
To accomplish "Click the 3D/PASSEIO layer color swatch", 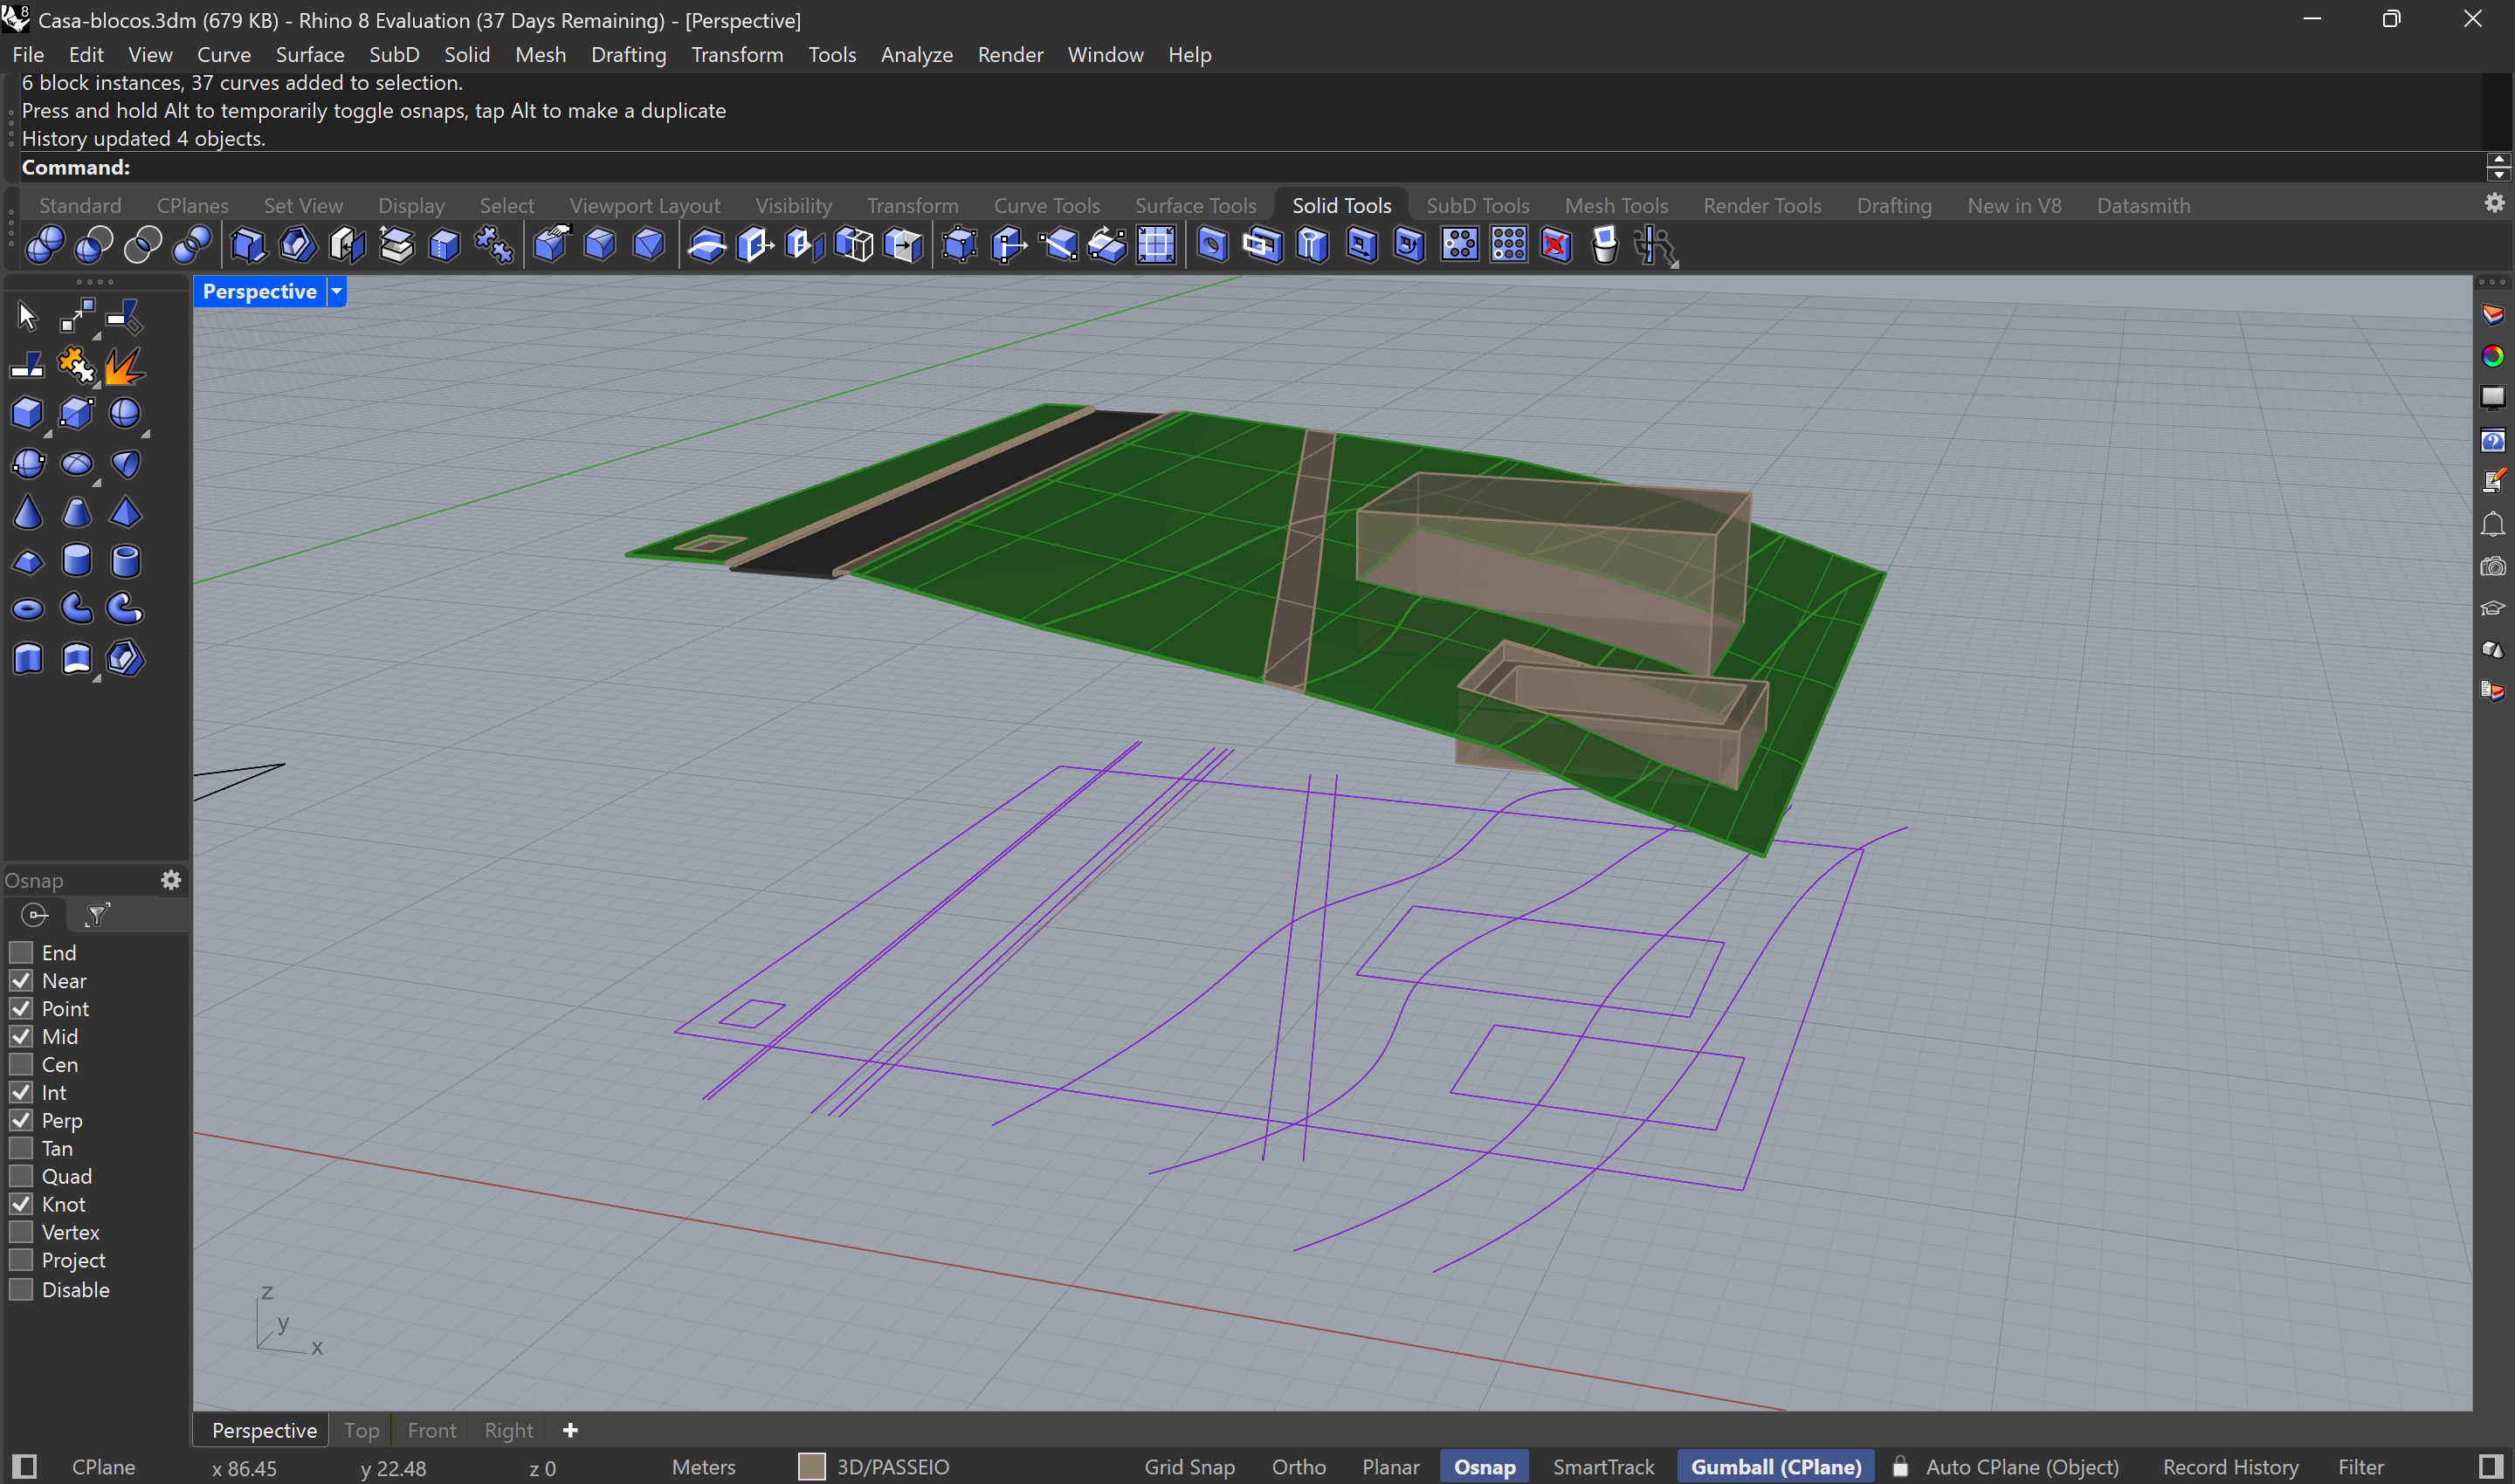I will click(812, 1466).
